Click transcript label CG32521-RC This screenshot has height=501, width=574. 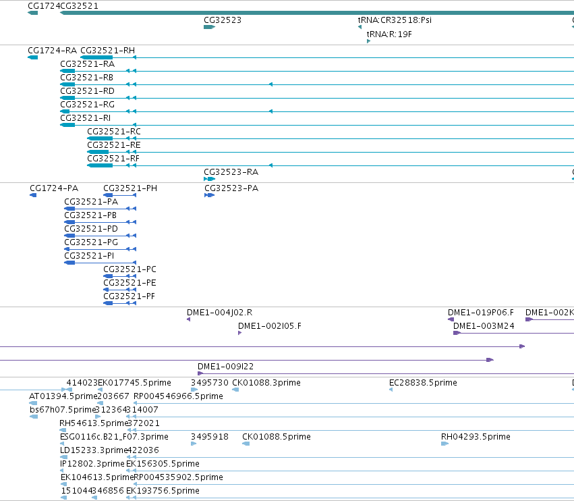tap(114, 132)
